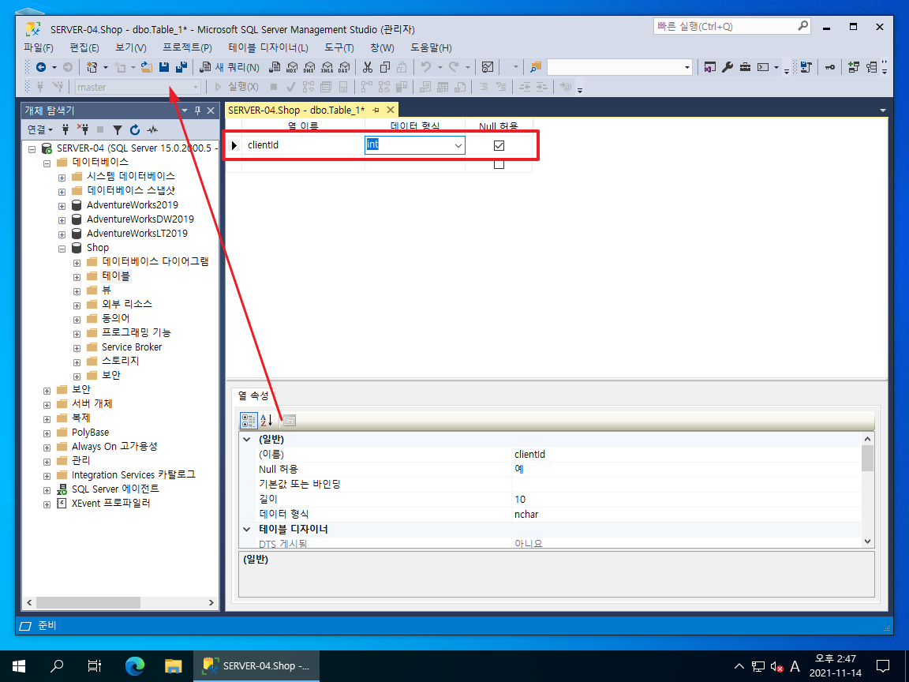Pin the 개체 탐색기 panel
909x682 pixels.
(x=197, y=111)
